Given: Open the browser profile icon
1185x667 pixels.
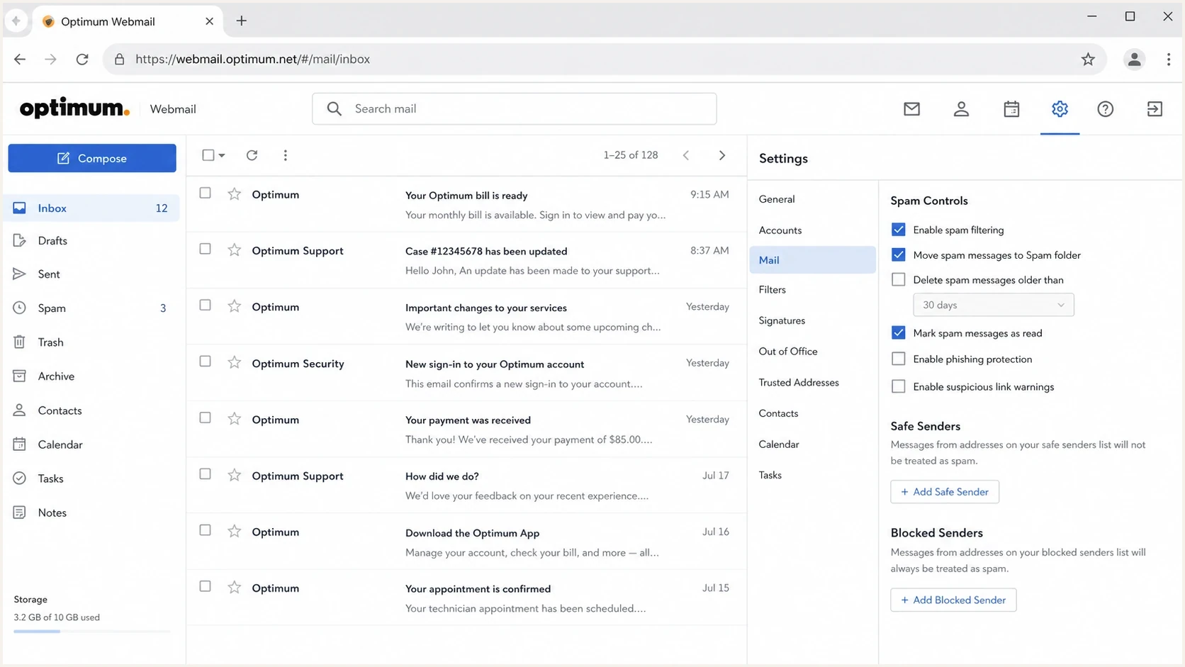Looking at the screenshot, I should [x=1134, y=60].
